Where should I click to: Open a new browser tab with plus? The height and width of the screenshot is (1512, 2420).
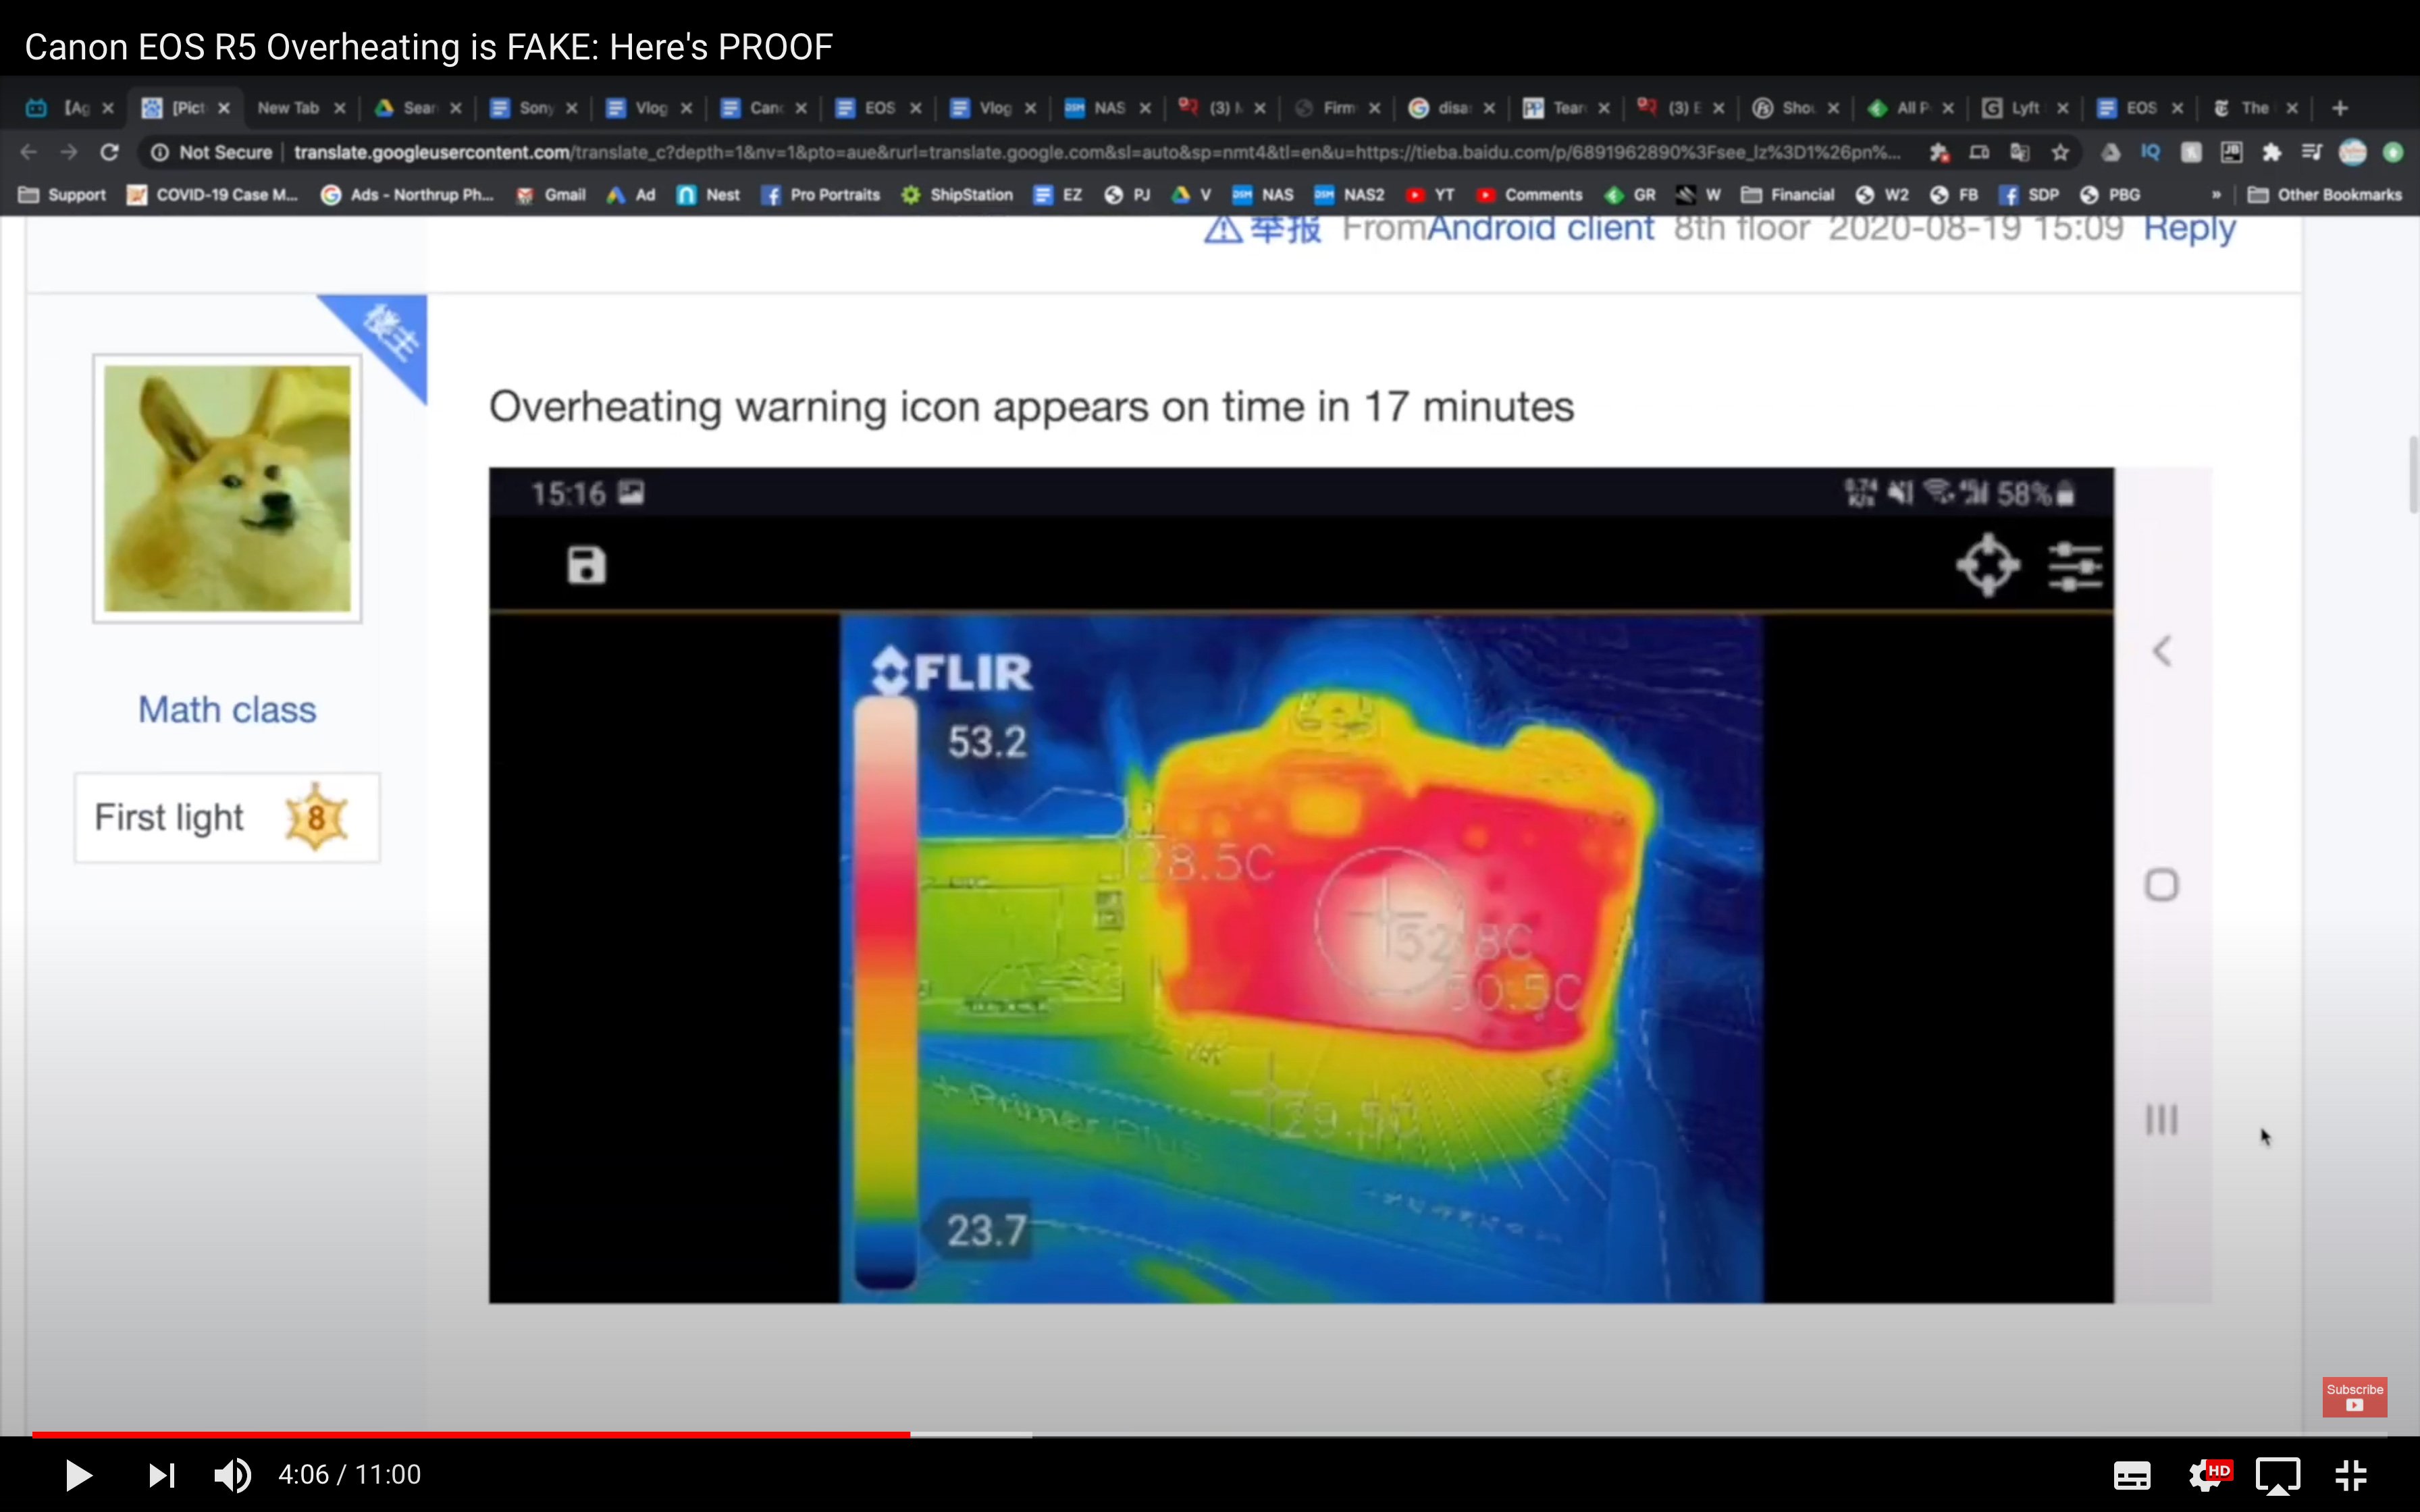[x=2340, y=108]
